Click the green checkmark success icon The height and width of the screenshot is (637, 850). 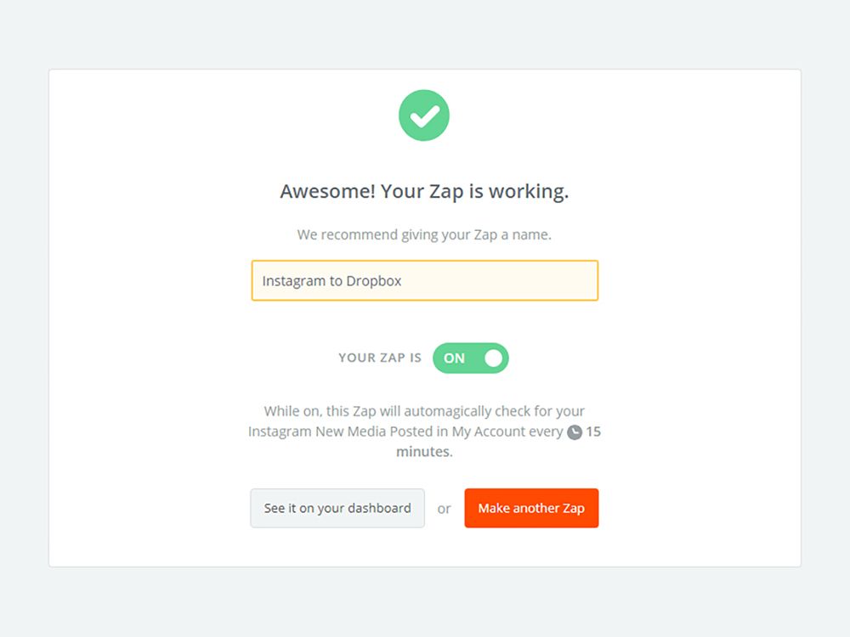424,116
